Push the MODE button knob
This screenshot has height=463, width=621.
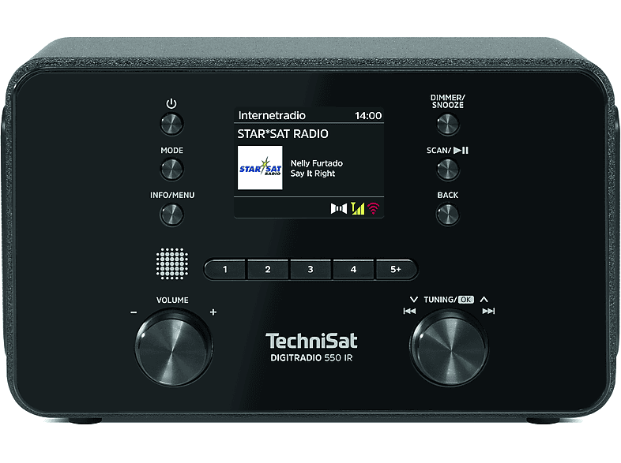(171, 170)
